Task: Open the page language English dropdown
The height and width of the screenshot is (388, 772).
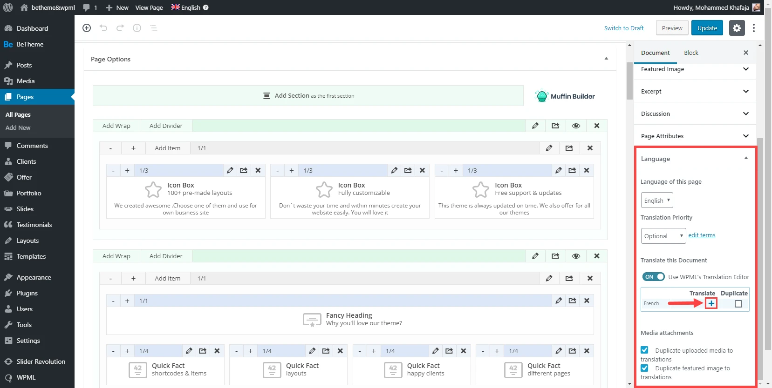Action: pos(657,201)
